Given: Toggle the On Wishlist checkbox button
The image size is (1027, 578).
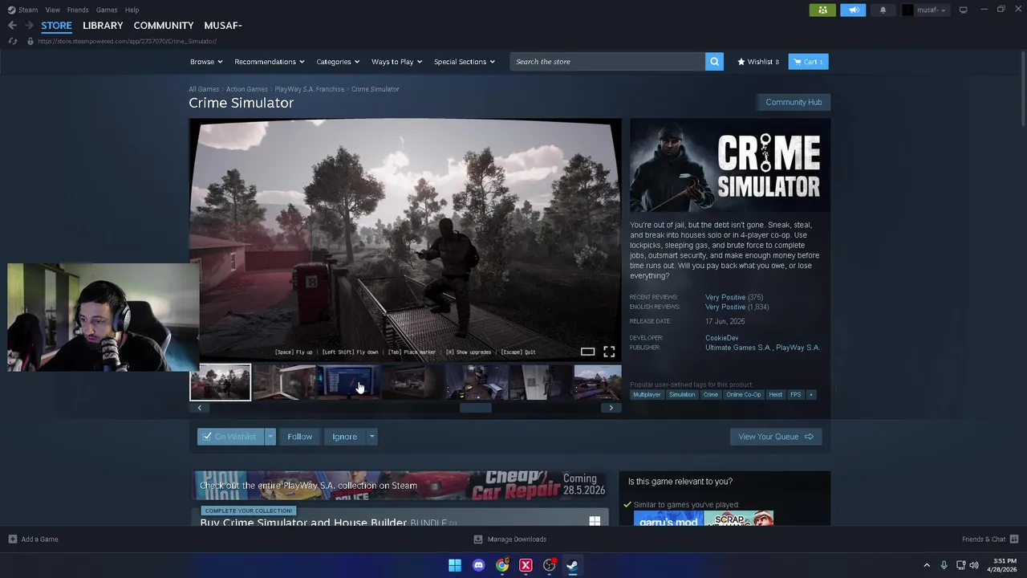Looking at the screenshot, I should click(231, 437).
